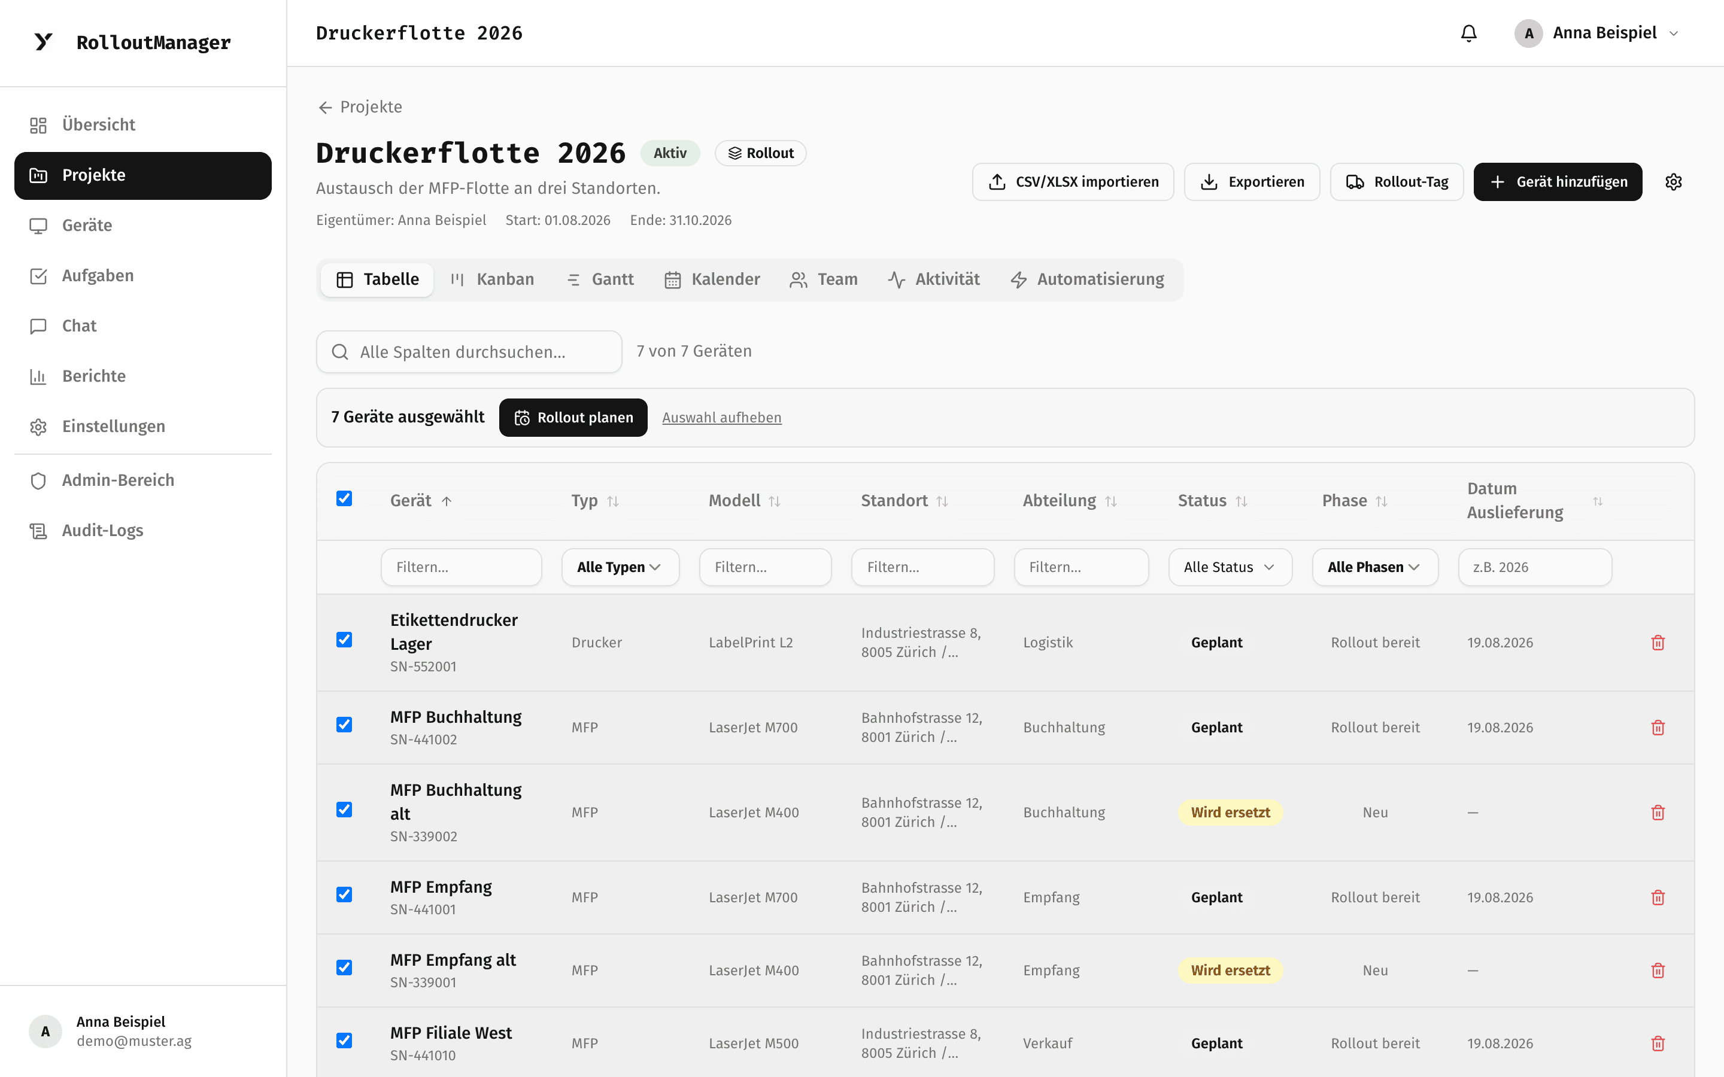Focus the Standort column filter field
1724x1077 pixels.
922,567
